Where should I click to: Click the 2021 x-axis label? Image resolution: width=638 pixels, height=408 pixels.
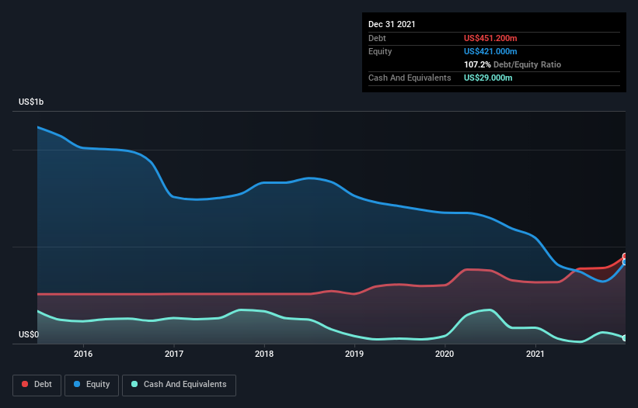535,354
